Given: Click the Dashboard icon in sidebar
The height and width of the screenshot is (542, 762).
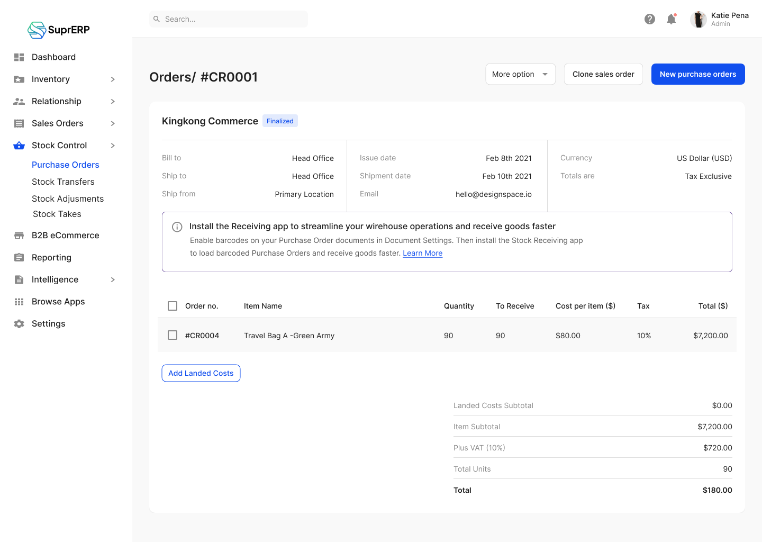Looking at the screenshot, I should pyautogui.click(x=19, y=57).
